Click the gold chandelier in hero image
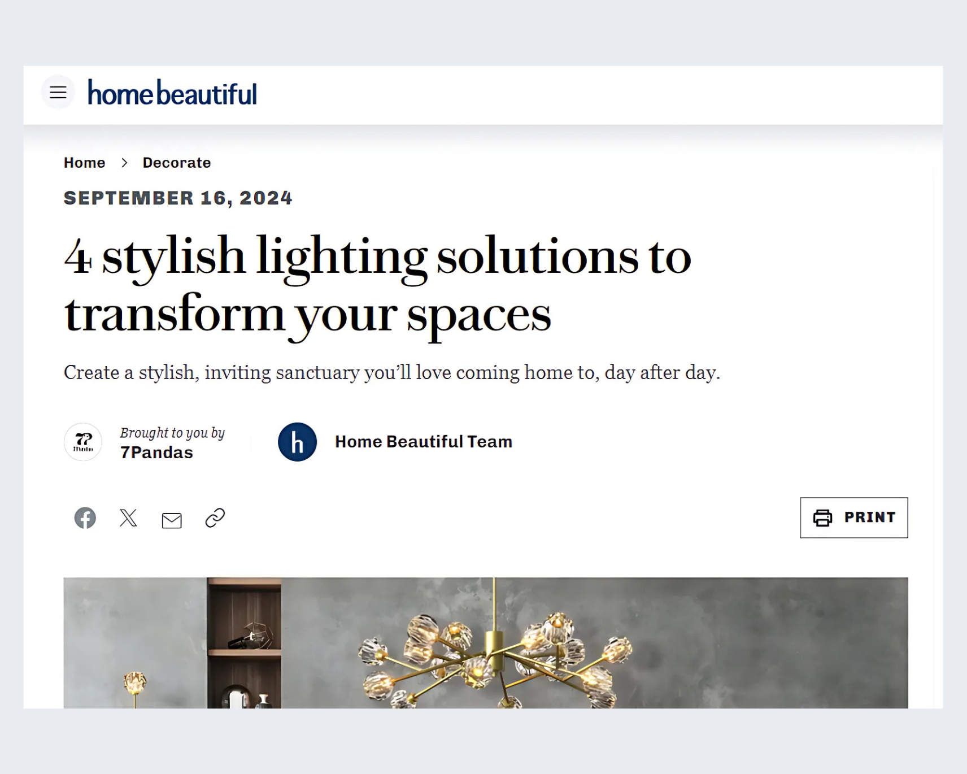This screenshot has width=967, height=774. tap(494, 658)
